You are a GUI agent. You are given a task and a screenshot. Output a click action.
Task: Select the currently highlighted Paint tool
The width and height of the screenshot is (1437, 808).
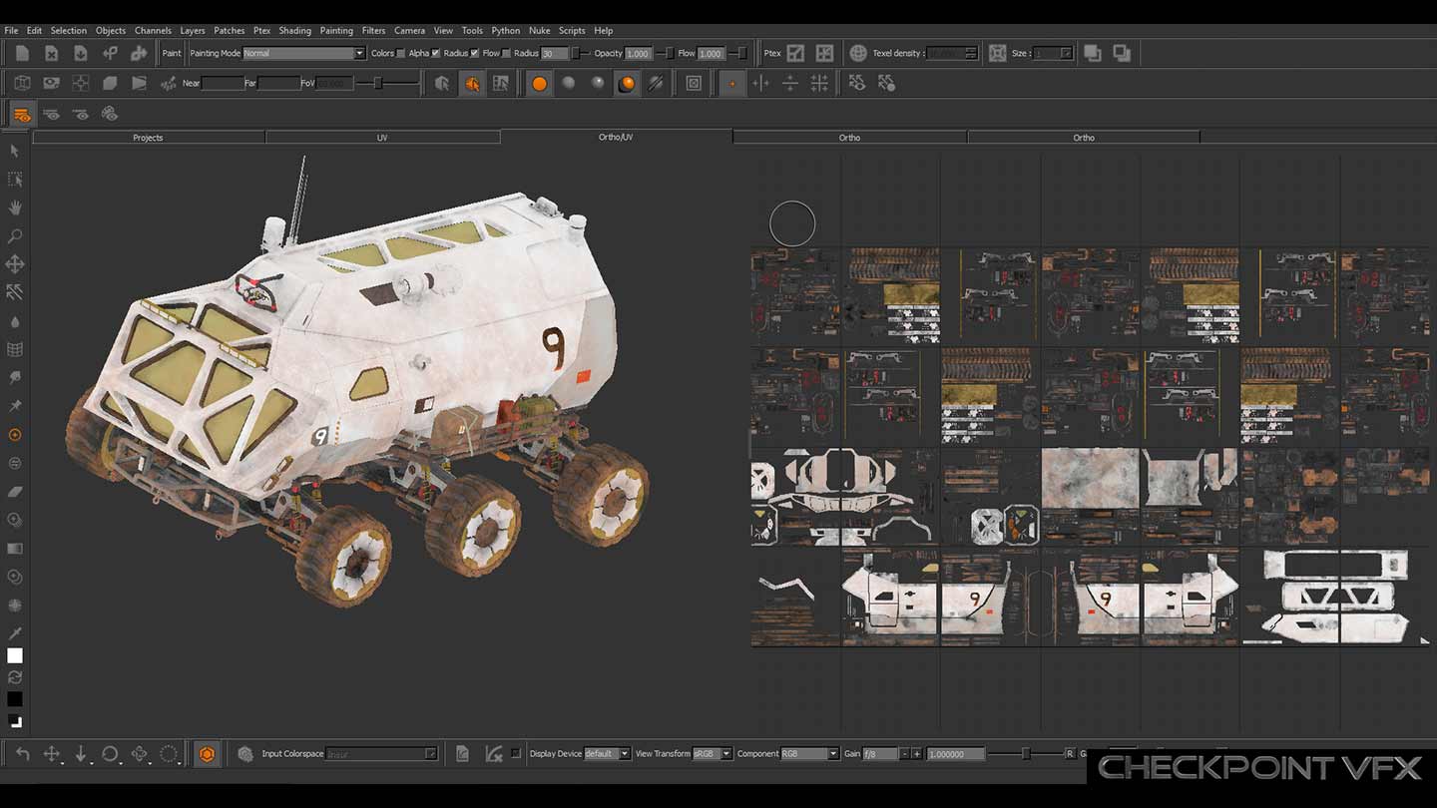pyautogui.click(x=15, y=434)
